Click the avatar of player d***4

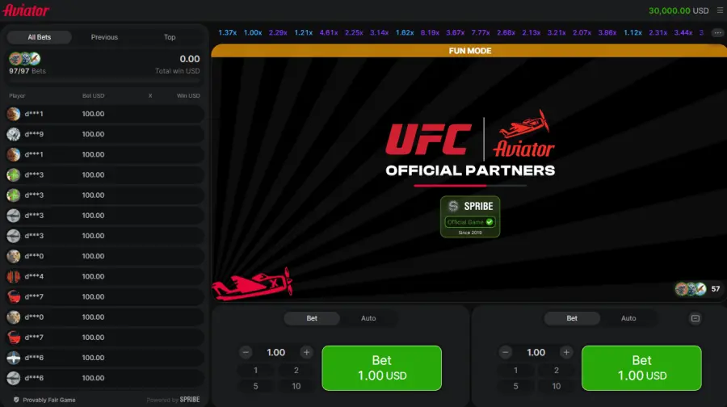tap(14, 276)
